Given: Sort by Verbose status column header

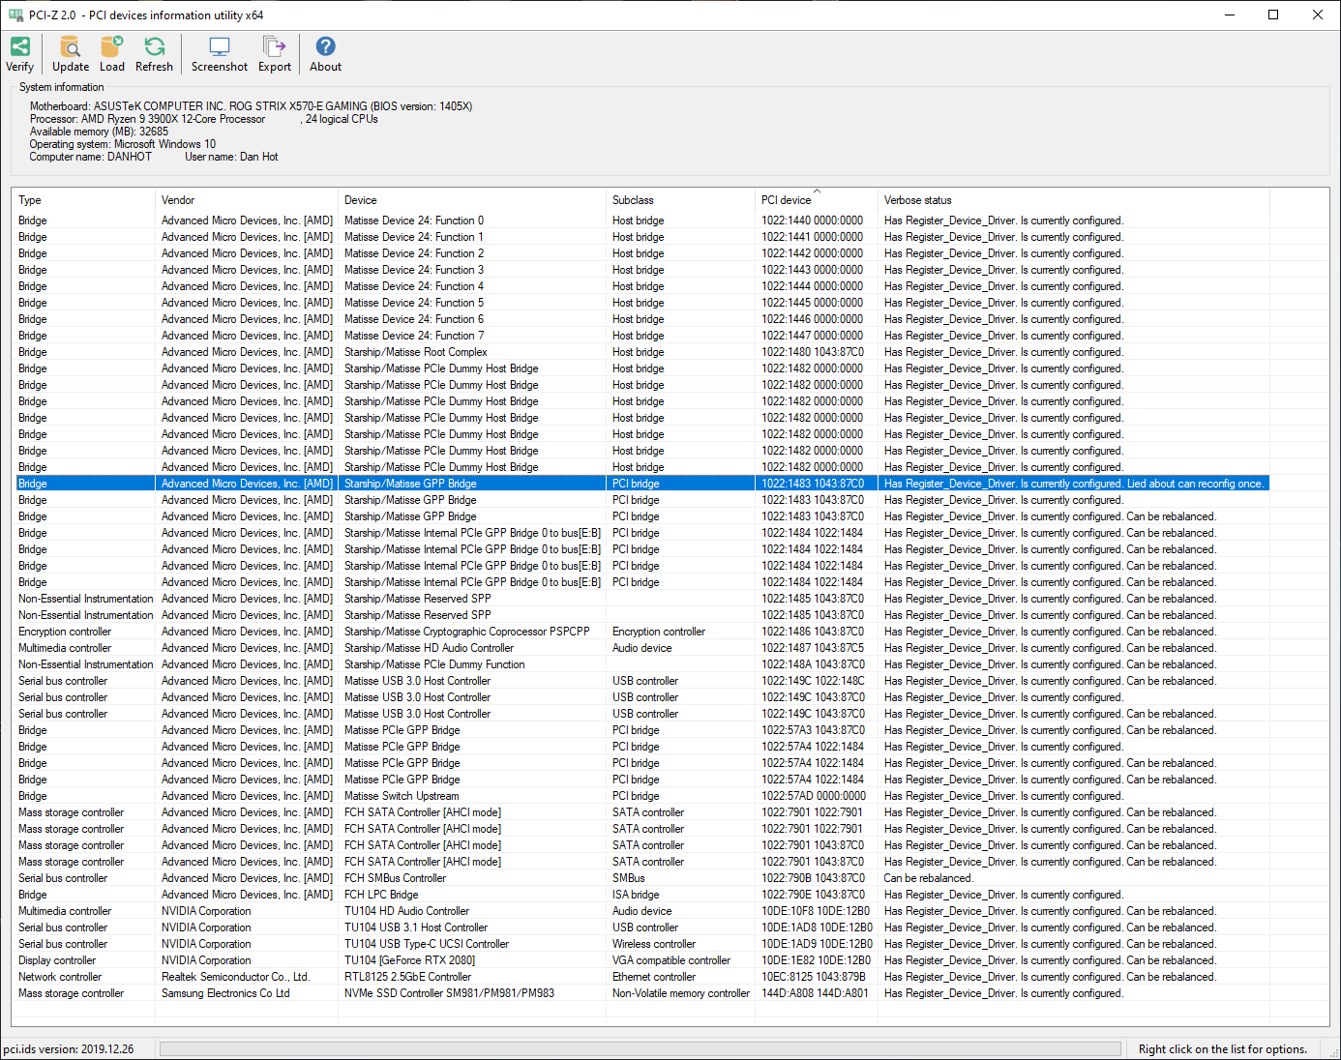Looking at the screenshot, I should (x=1074, y=200).
